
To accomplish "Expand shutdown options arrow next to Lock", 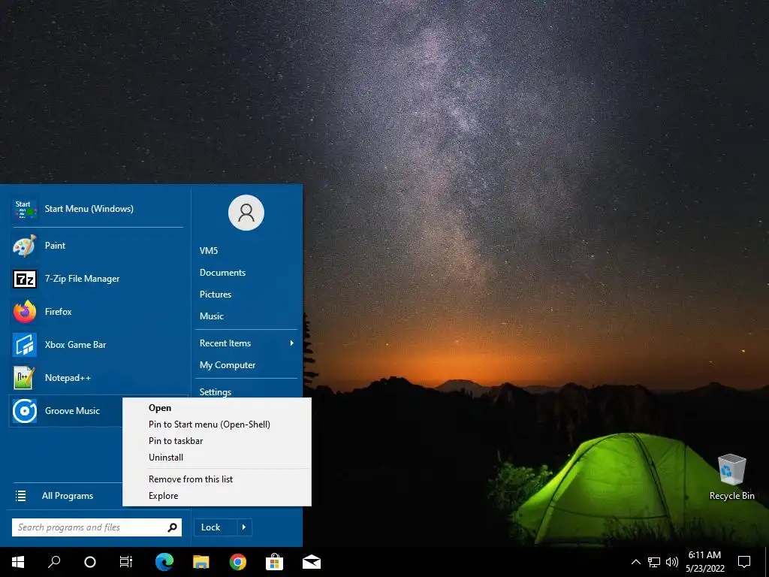I will point(244,527).
